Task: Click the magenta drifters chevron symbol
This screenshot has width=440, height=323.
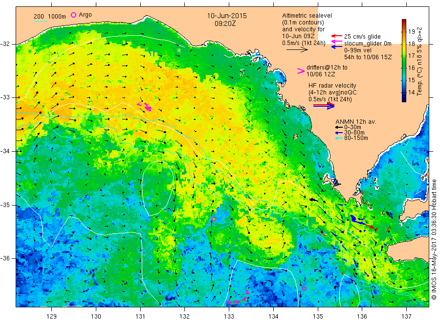Action: point(301,71)
